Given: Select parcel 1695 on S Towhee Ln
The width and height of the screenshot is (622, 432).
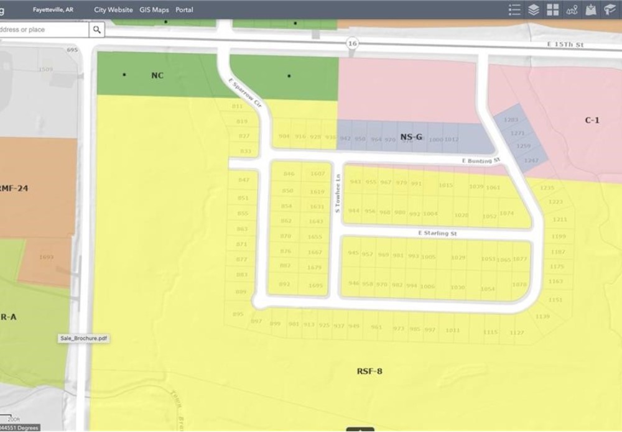Looking at the screenshot, I should tap(316, 285).
